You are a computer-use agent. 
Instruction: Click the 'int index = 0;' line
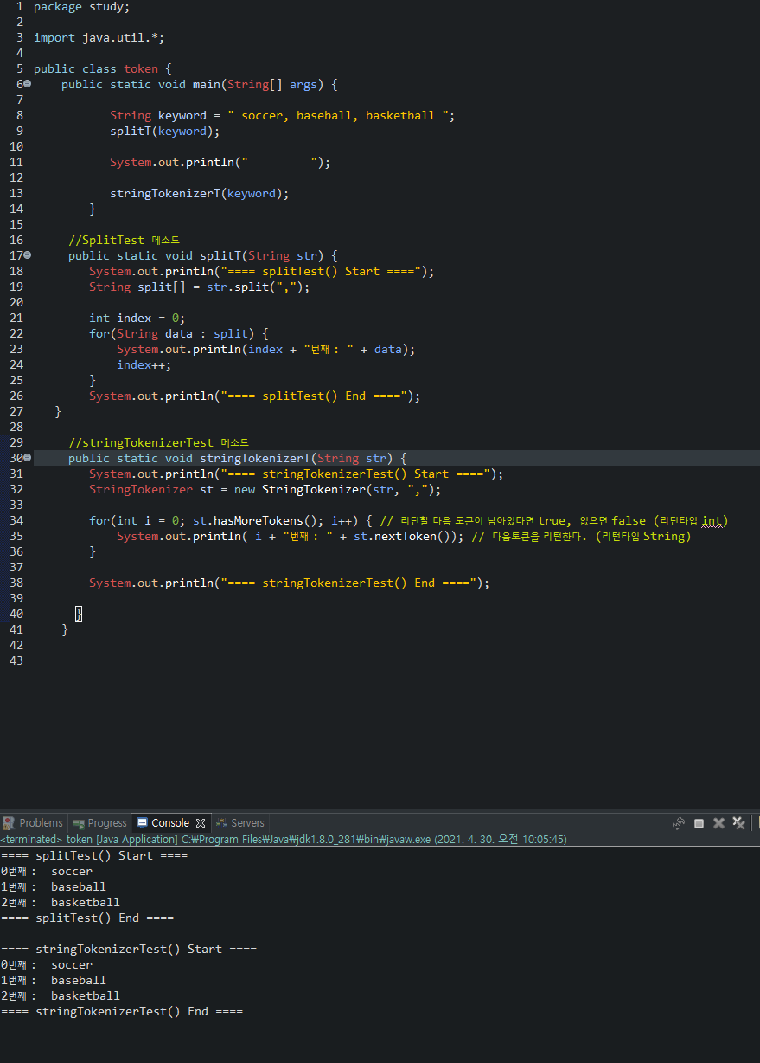tap(137, 319)
